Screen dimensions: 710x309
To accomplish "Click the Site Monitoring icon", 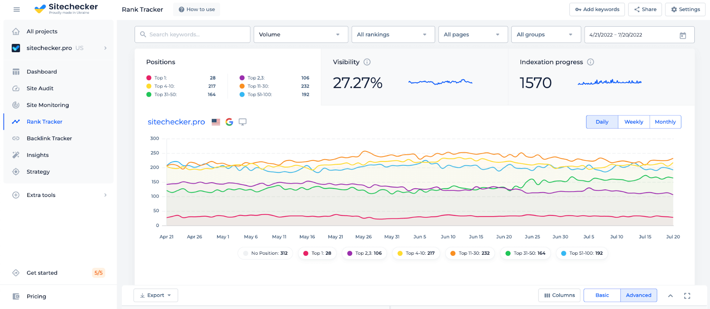I will [16, 105].
